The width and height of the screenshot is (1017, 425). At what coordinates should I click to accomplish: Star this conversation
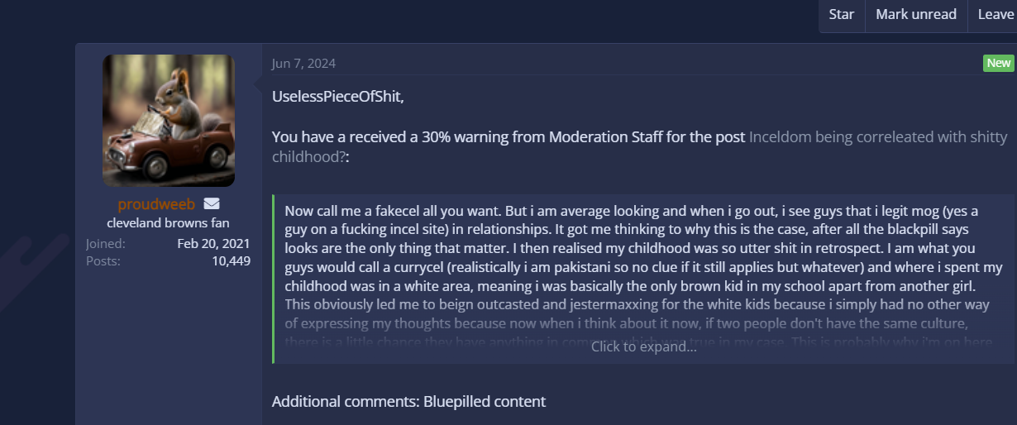click(x=841, y=14)
